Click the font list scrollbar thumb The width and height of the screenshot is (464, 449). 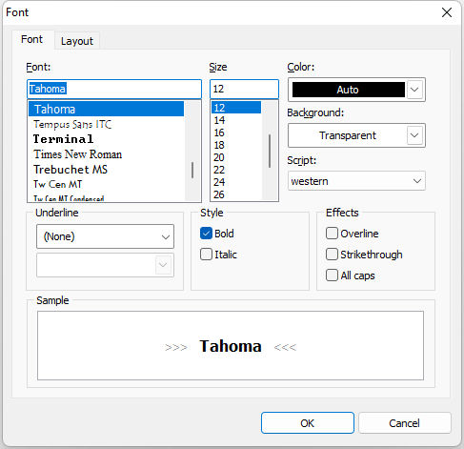click(192, 170)
